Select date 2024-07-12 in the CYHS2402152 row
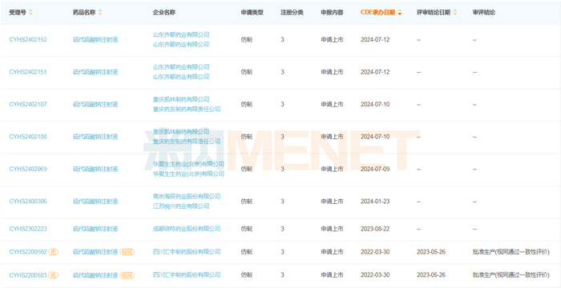The height and width of the screenshot is (288, 561). 375,40
